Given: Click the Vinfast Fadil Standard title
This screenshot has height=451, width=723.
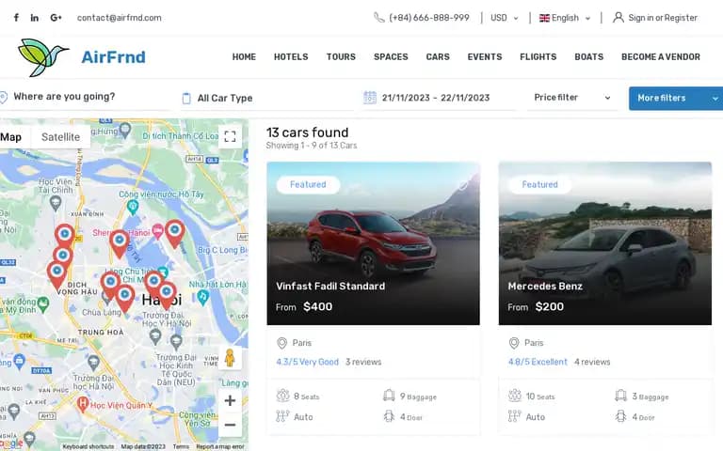Looking at the screenshot, I should [330, 286].
